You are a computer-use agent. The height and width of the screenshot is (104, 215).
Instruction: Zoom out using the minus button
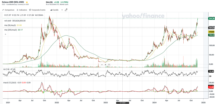click(102, 64)
